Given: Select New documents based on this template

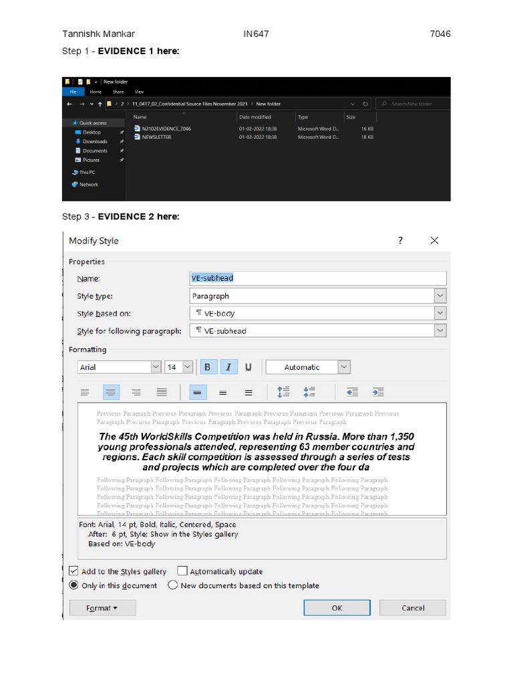Looking at the screenshot, I should pyautogui.click(x=173, y=585).
